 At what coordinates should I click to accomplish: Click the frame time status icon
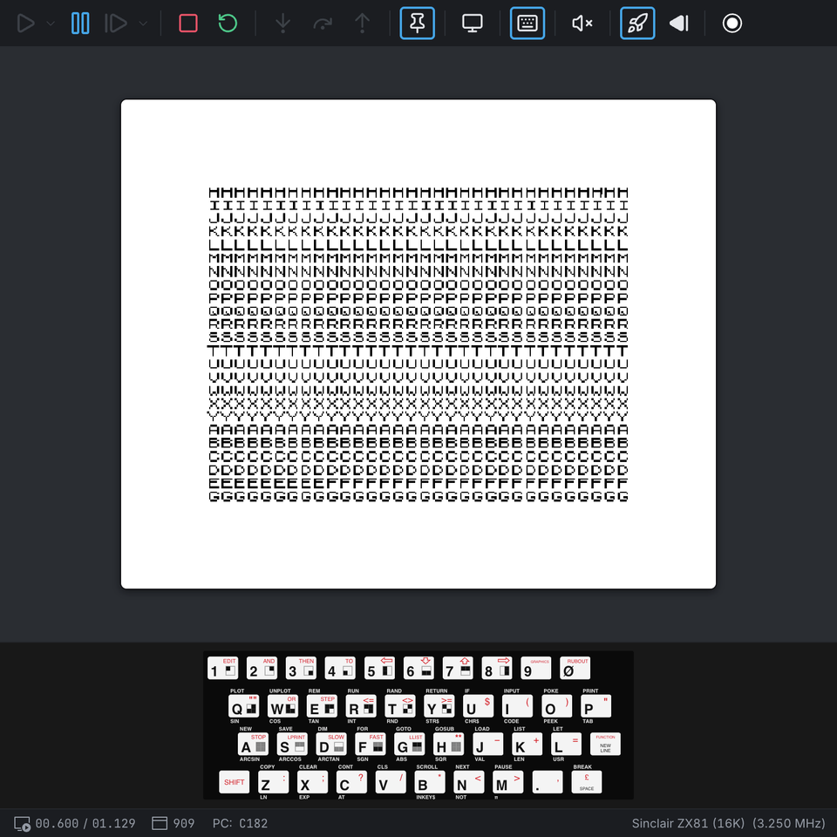click(22, 824)
